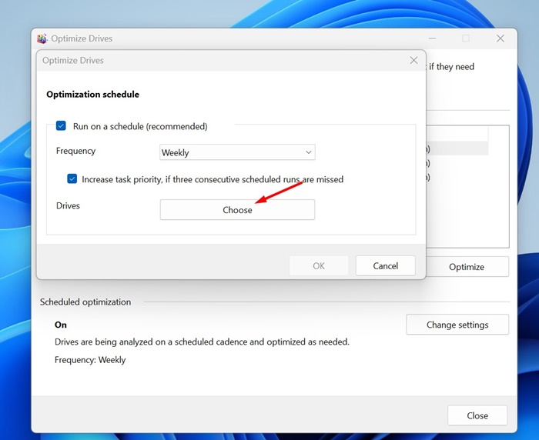Click the Optimization schedule heading

[92, 95]
